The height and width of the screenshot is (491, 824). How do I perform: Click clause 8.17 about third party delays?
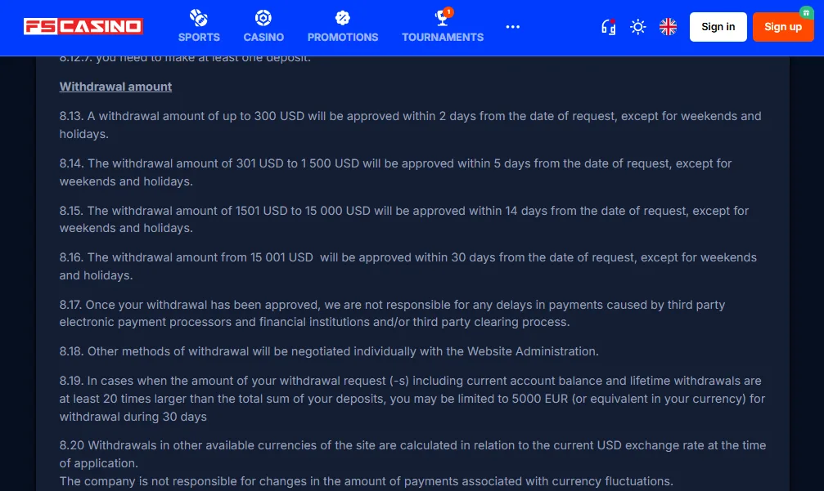click(392, 313)
